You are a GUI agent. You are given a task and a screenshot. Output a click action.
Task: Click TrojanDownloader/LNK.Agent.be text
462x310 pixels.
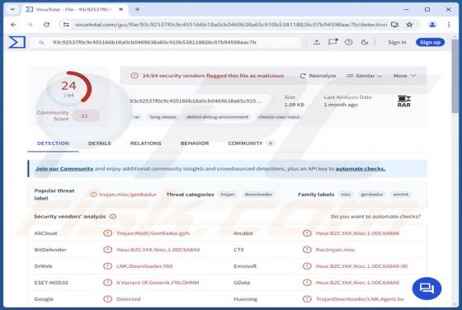pyautogui.click(x=360, y=298)
